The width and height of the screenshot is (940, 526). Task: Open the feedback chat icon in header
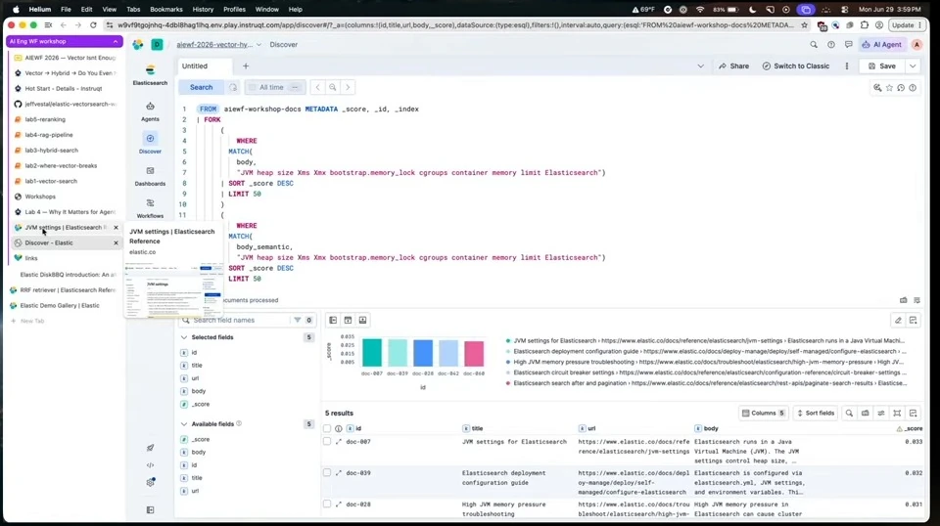(x=848, y=44)
